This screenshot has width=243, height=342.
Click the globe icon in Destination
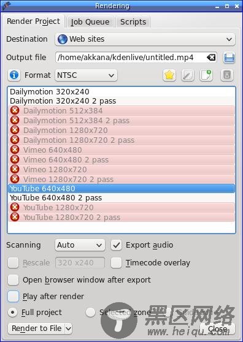pos(62,39)
